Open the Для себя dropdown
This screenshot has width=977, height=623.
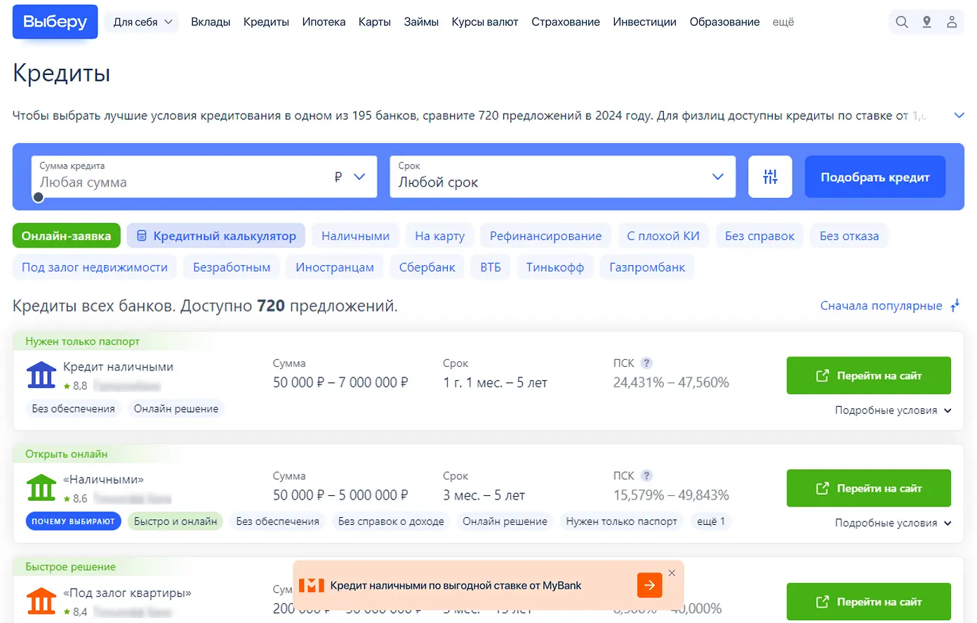(142, 22)
